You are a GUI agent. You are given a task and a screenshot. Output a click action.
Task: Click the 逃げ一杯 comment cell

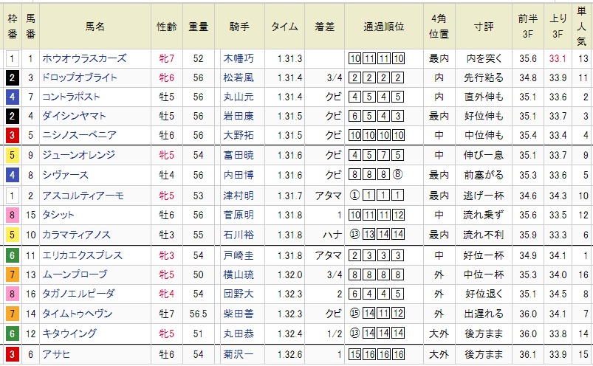pos(484,194)
